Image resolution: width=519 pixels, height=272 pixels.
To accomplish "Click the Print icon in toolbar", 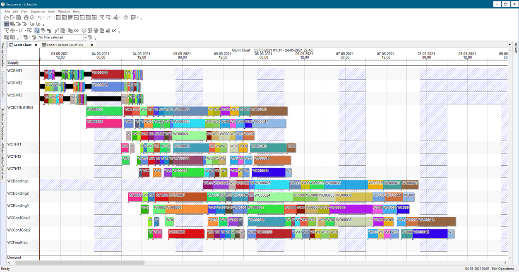I will [26, 18].
